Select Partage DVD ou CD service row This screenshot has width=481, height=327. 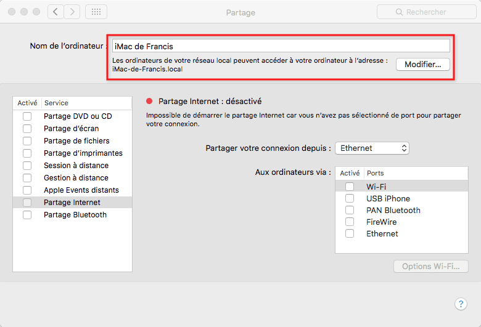click(x=72, y=116)
